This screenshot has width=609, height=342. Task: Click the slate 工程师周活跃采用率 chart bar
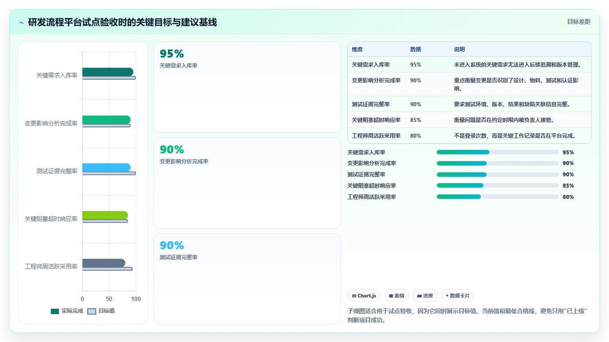pos(103,263)
